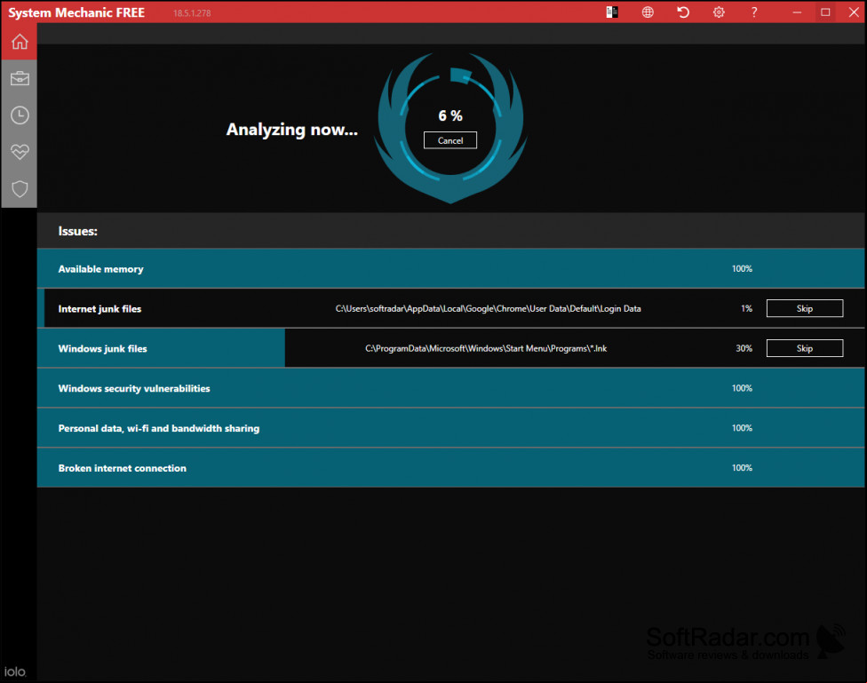The image size is (867, 683).
Task: Click the 1% value for Internet junk files
Action: [746, 308]
